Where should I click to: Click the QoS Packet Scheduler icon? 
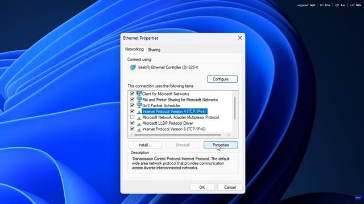(139, 105)
